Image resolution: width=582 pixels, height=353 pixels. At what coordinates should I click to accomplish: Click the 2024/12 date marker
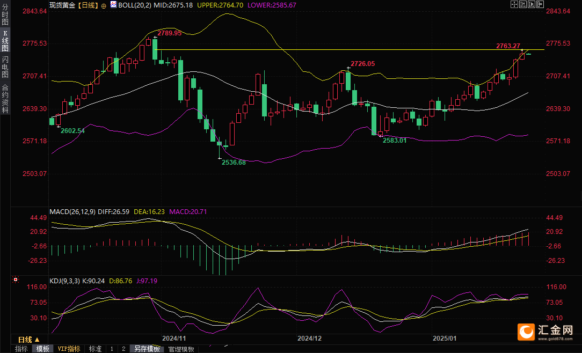coord(310,338)
